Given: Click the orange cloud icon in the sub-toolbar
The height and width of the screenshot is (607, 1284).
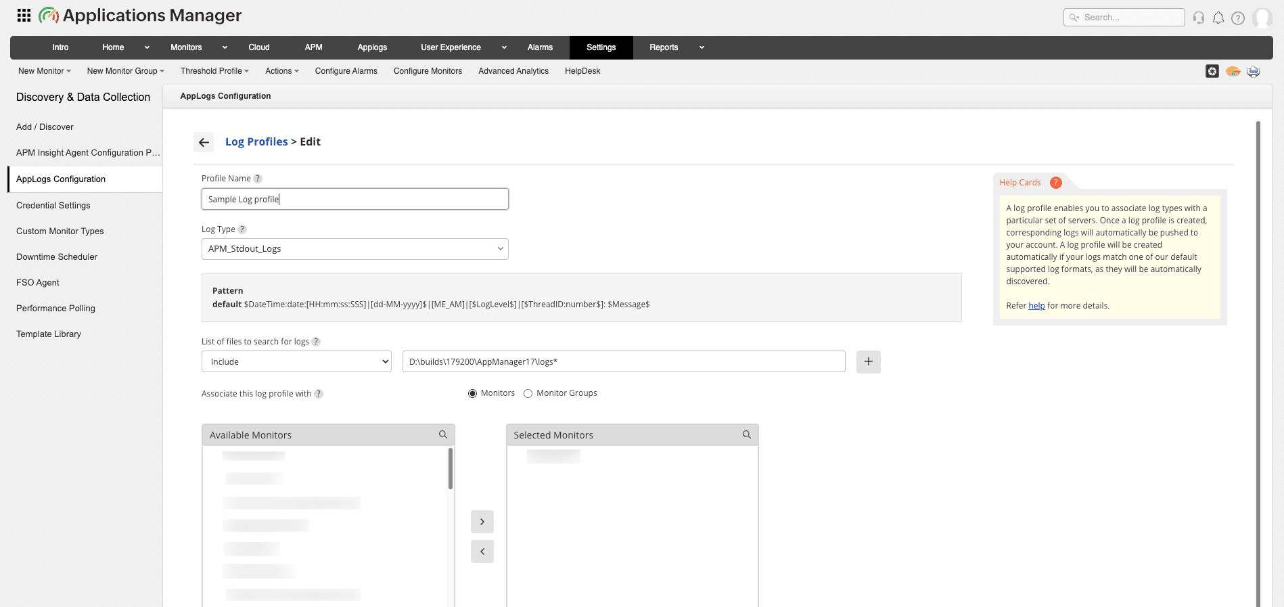Looking at the screenshot, I should [1233, 71].
